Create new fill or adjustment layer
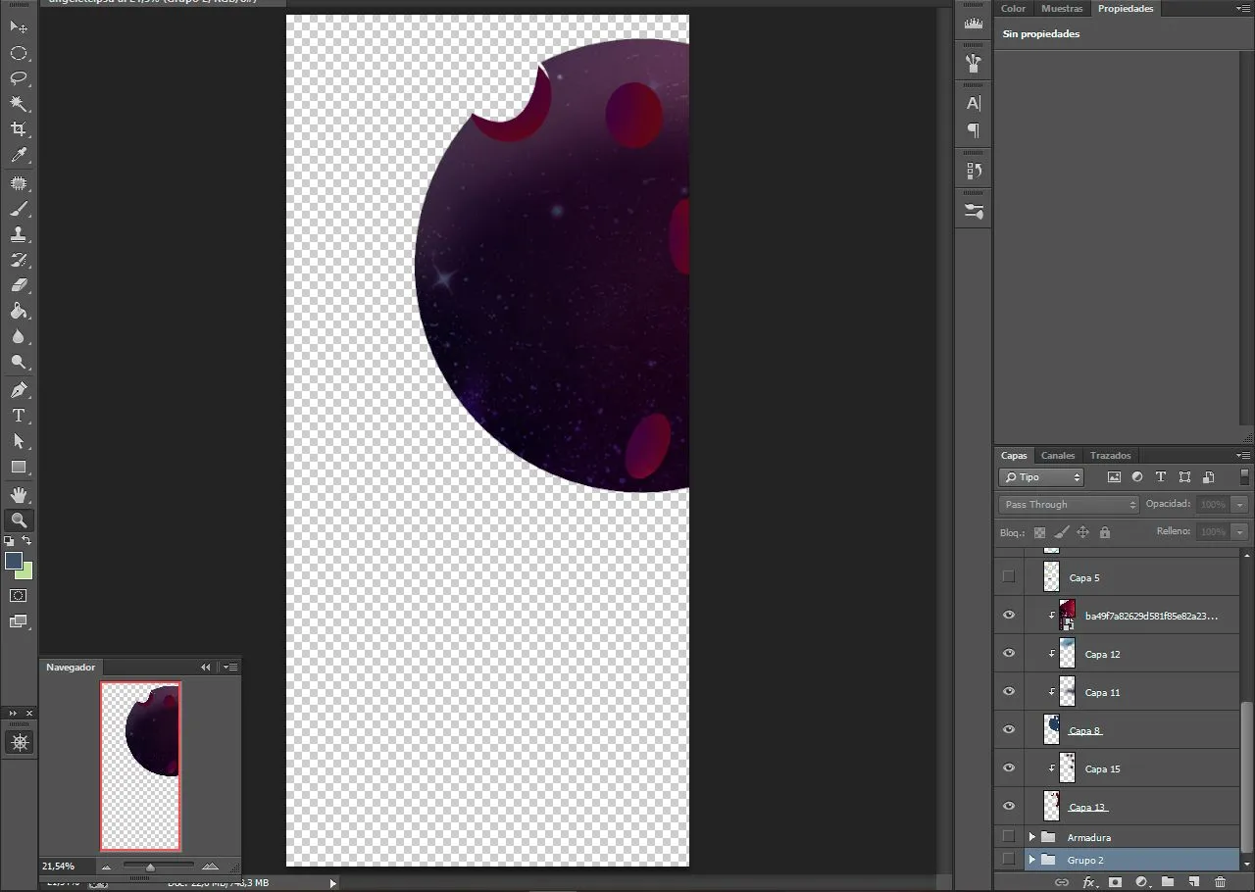The width and height of the screenshot is (1255, 892). (1141, 882)
